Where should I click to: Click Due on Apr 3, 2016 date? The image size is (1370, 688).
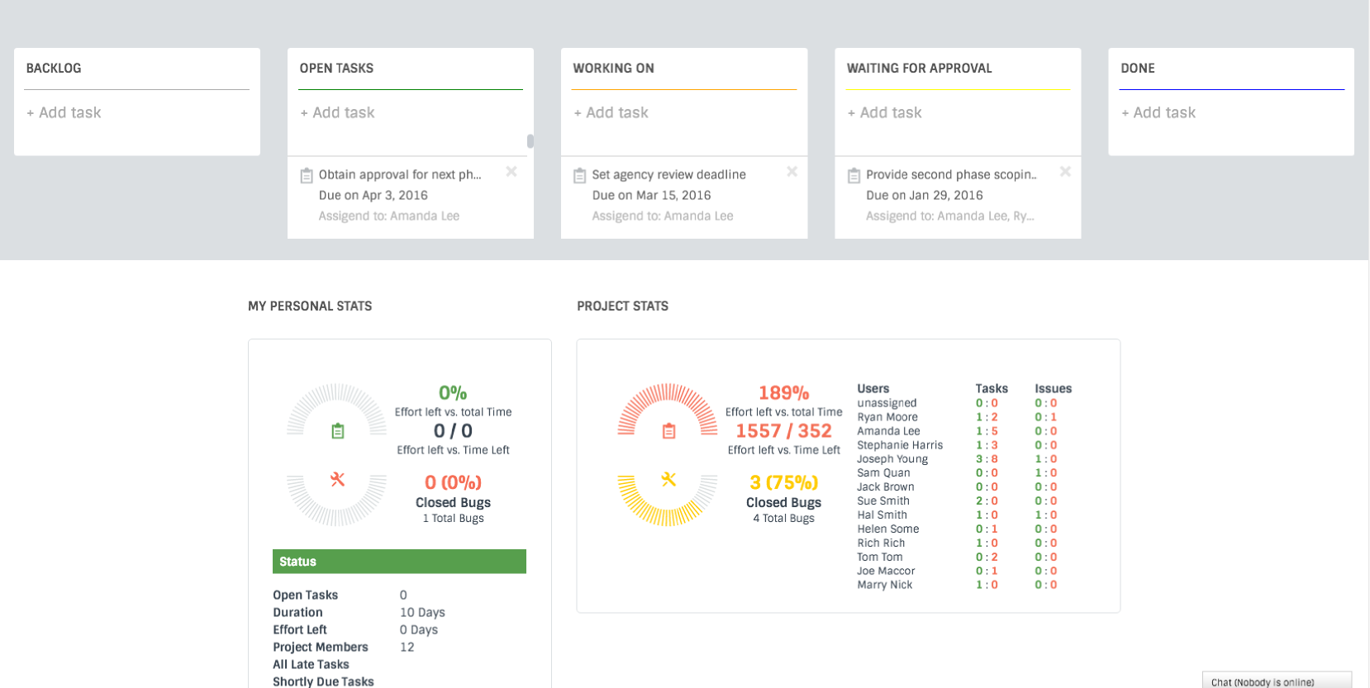373,196
